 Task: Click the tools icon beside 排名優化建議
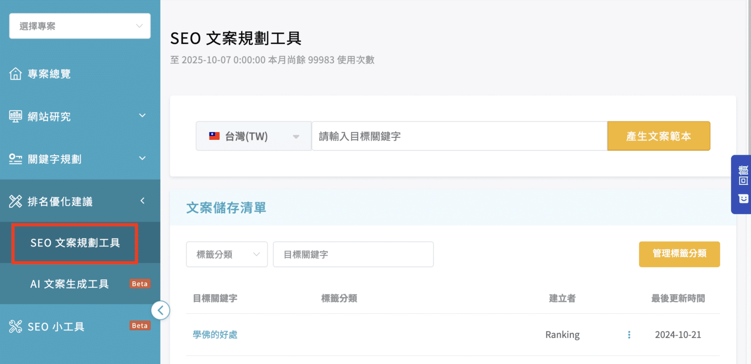(16, 201)
